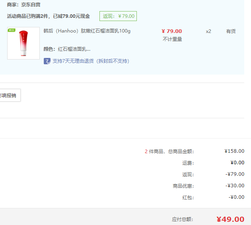Image resolution: width=251 pixels, height=225 pixels.
Task: Click the 商品优惠 label
Action: point(183,186)
